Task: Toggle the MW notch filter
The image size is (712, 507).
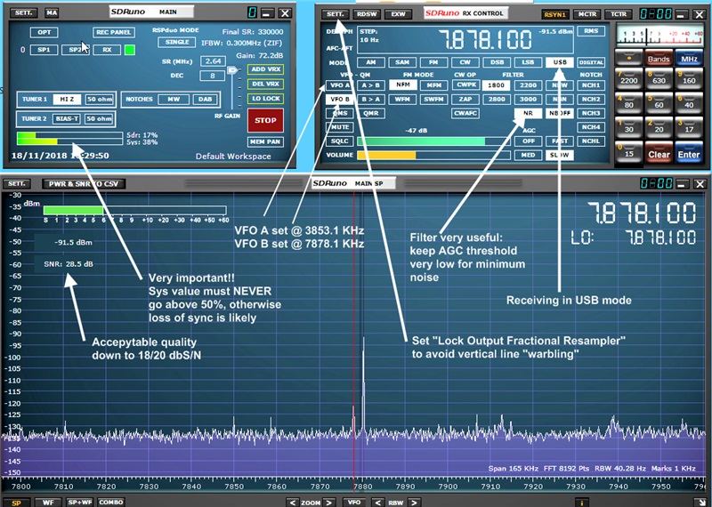Action: [174, 99]
